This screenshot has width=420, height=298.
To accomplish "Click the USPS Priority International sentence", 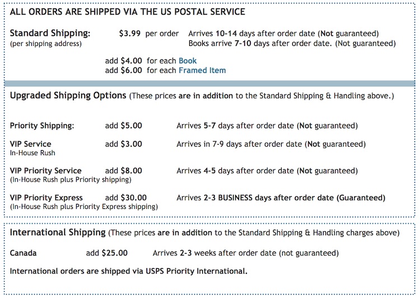I will click(x=129, y=271).
